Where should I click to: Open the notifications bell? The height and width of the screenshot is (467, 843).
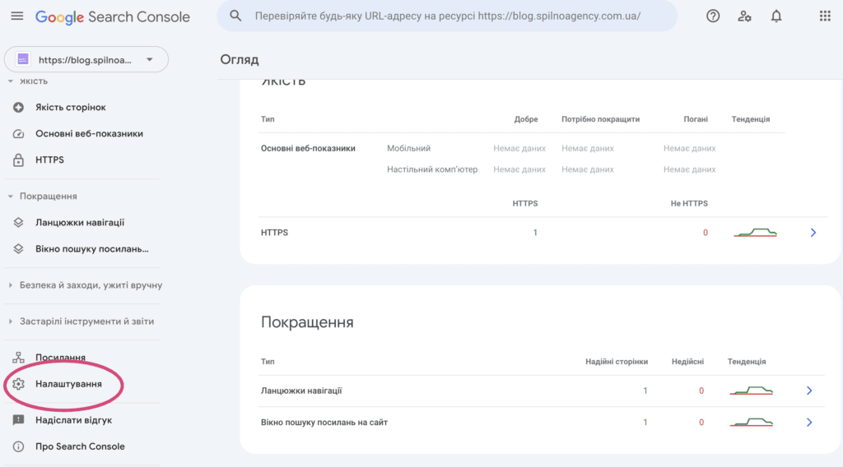click(x=776, y=16)
